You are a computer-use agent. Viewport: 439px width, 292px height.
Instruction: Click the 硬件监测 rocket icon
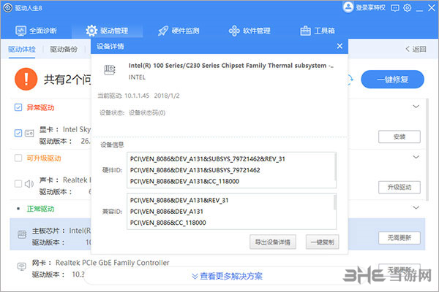pyautogui.click(x=163, y=31)
